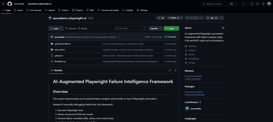Go to the GitHub homepage logo
This screenshot has height=122, width=273.
[10, 4]
